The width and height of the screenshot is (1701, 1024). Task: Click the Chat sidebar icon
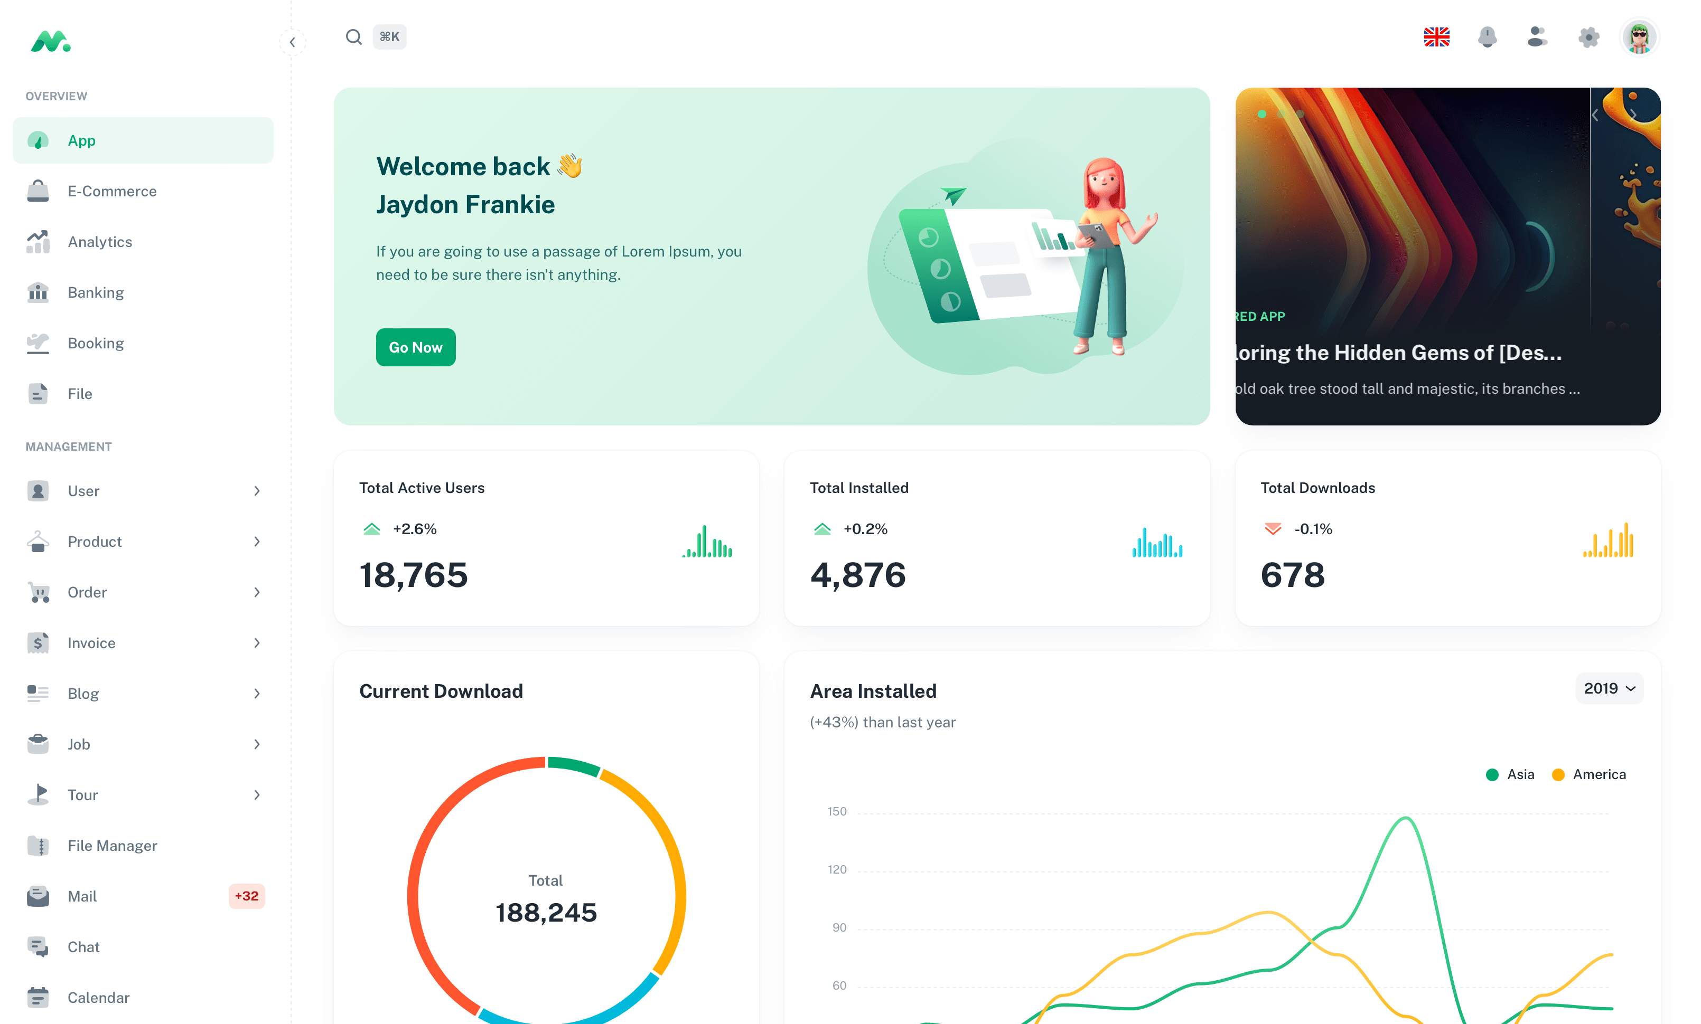[x=38, y=946]
